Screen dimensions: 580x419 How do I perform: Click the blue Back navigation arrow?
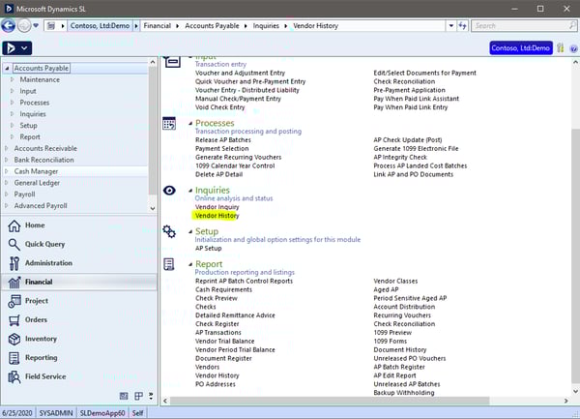(8, 26)
